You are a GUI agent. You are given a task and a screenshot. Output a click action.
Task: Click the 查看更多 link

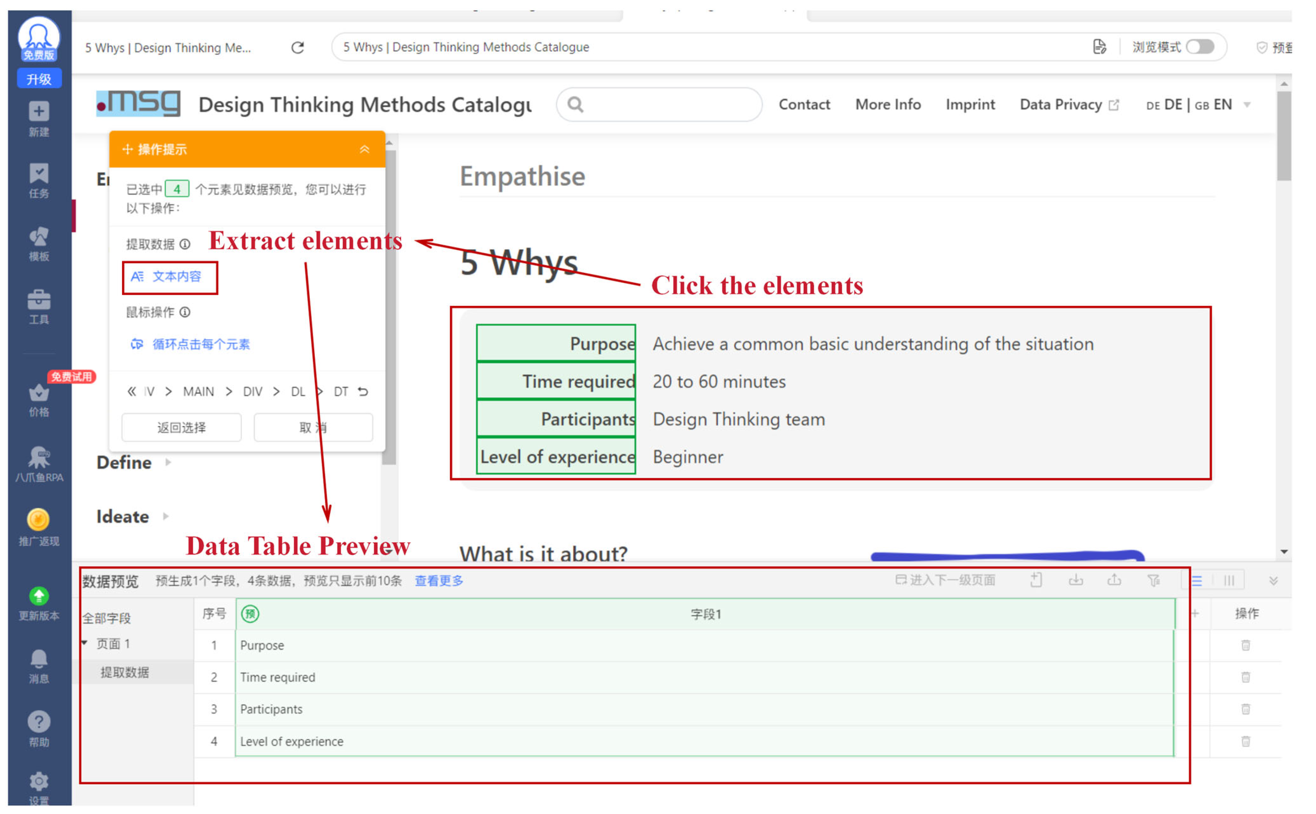click(x=439, y=580)
